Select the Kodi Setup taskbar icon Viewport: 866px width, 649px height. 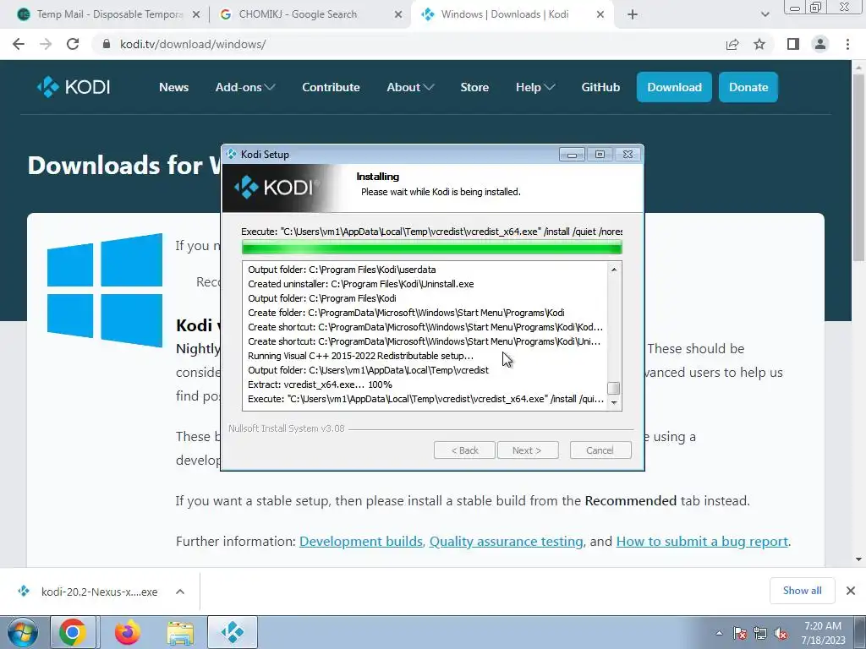pyautogui.click(x=233, y=632)
